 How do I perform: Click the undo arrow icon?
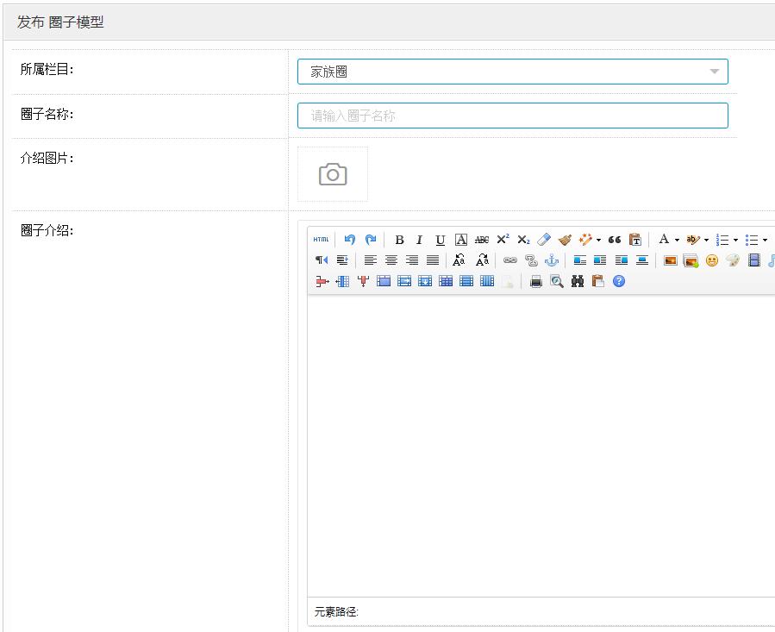[349, 240]
